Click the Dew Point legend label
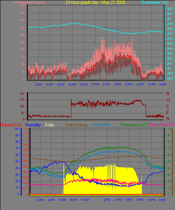 click(162, 125)
